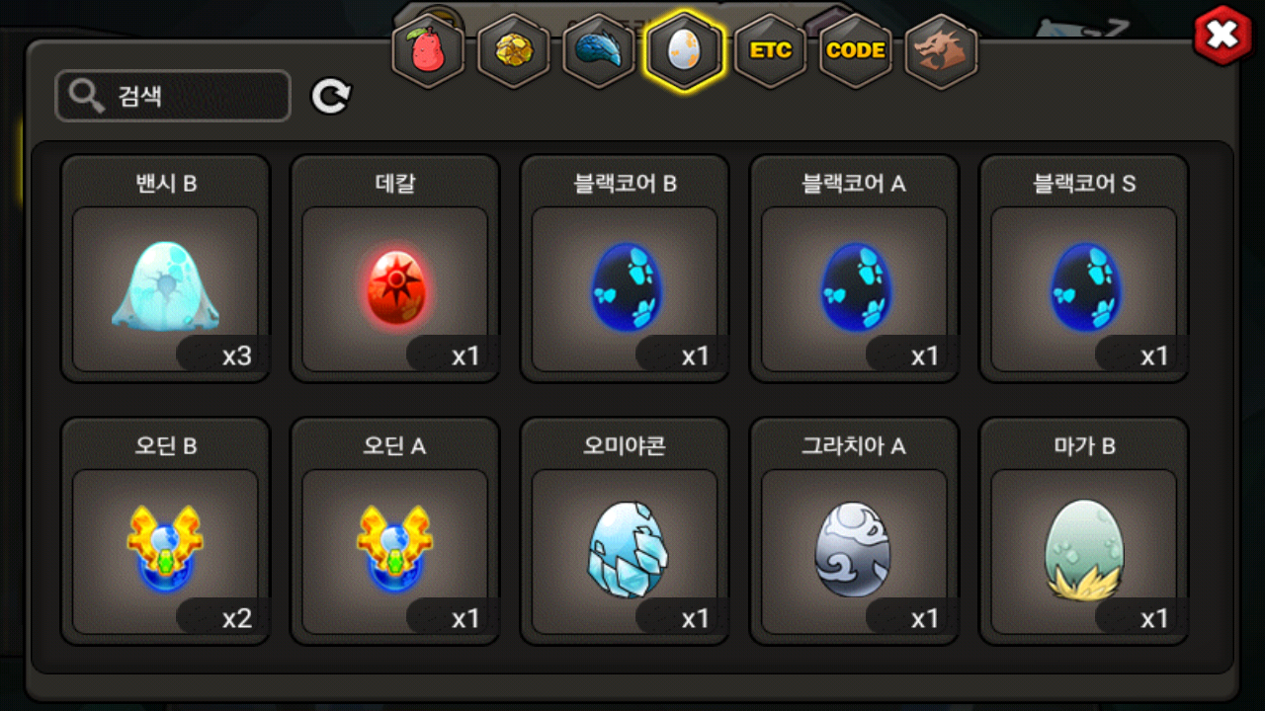Open the blue dragon scale tab
The image size is (1265, 711).
tap(599, 50)
